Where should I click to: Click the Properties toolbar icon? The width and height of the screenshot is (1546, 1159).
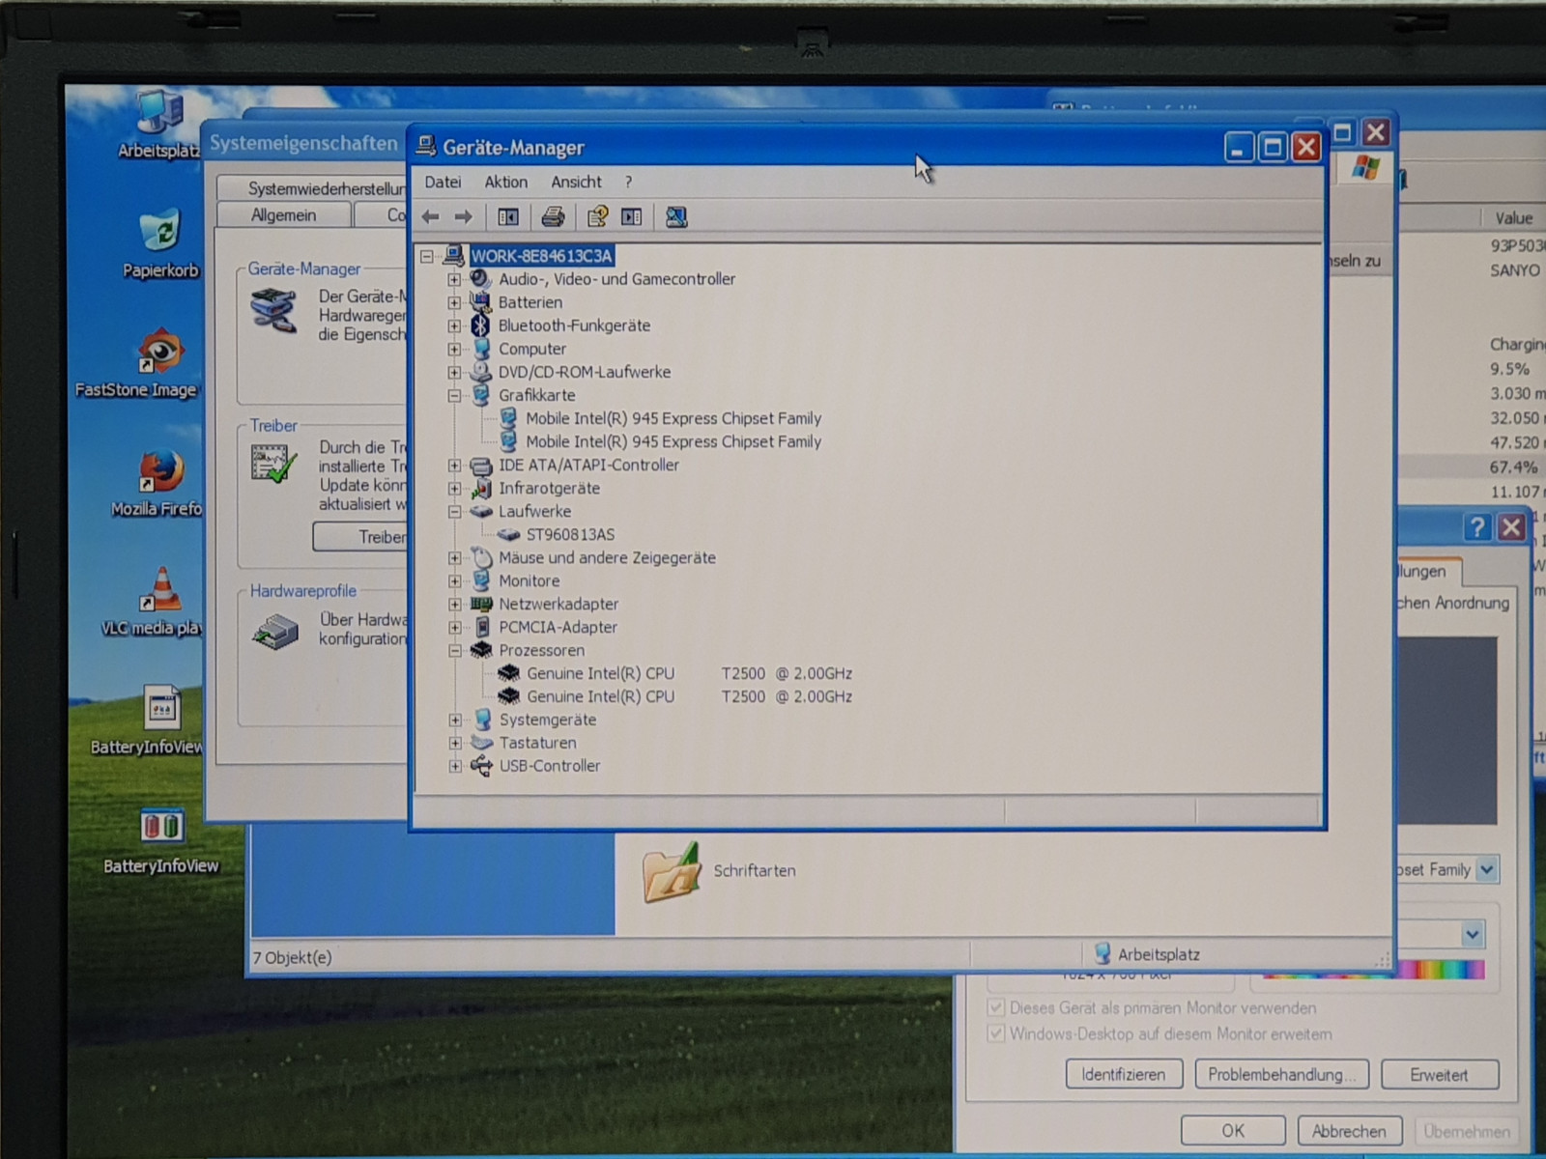[597, 217]
